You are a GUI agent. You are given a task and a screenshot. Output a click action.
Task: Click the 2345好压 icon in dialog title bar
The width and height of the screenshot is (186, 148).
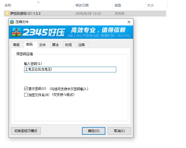(x=12, y=22)
